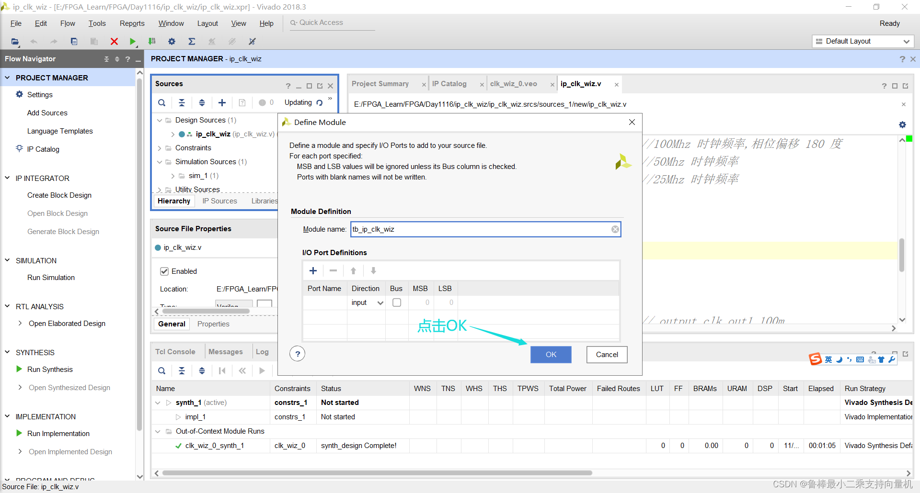This screenshot has width=920, height=493.
Task: Expand Open Elaborated Design item
Action: [20, 323]
